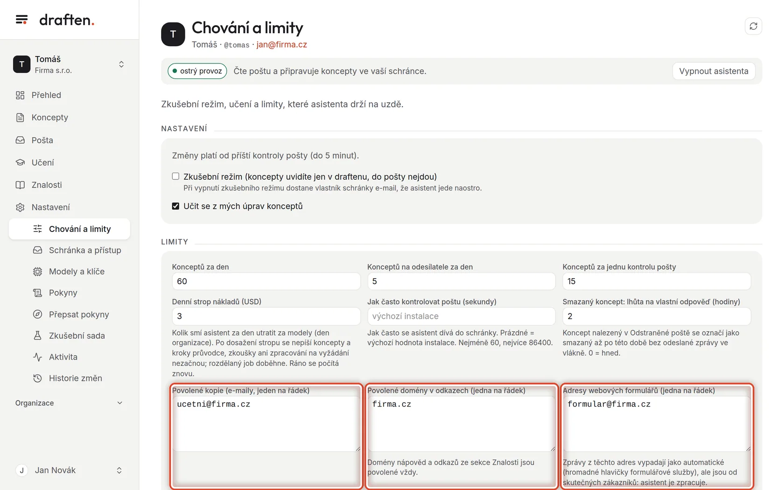
Task: Click the hamburger menu icon beside draften logo
Action: [21, 20]
